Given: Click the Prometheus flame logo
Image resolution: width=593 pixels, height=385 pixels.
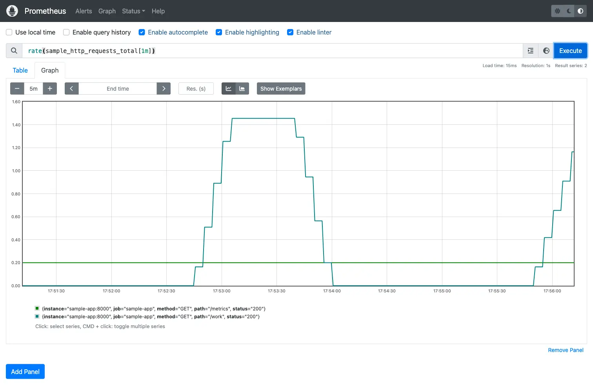Looking at the screenshot, I should tap(12, 11).
